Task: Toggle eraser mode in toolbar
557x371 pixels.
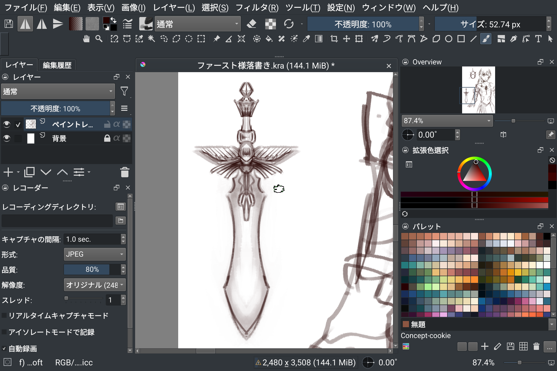Action: coord(251,24)
